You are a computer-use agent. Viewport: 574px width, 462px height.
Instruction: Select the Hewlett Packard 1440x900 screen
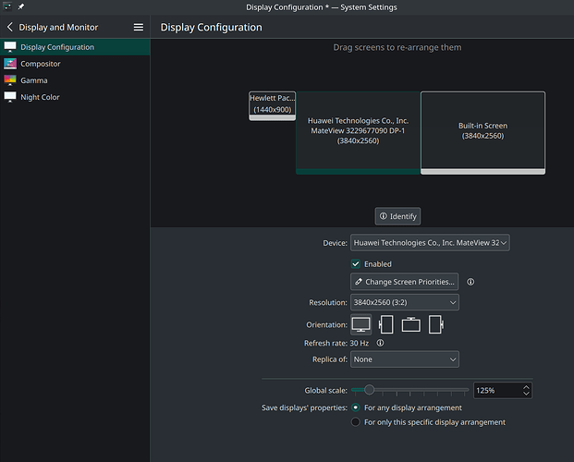tap(273, 106)
